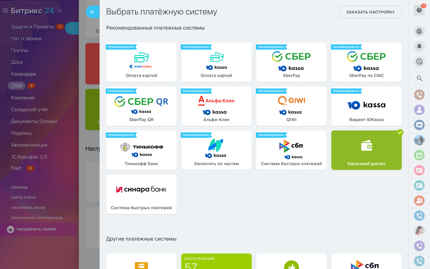Expand the Ещё menu dropdown
This screenshot has height=269, width=430.
(x=18, y=168)
